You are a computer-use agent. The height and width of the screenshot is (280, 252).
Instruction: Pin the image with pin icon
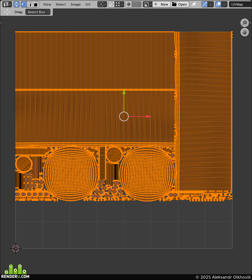[194, 4]
